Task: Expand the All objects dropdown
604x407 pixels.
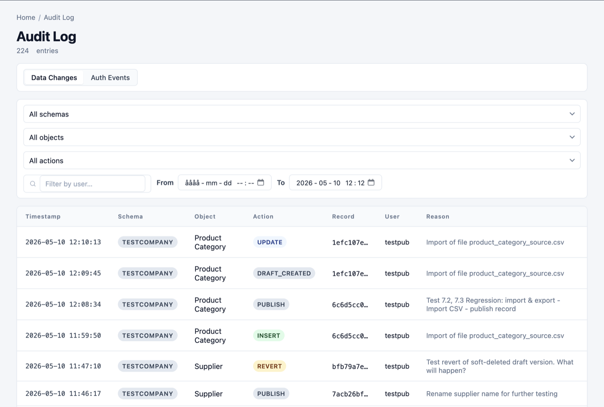Action: coord(302,138)
